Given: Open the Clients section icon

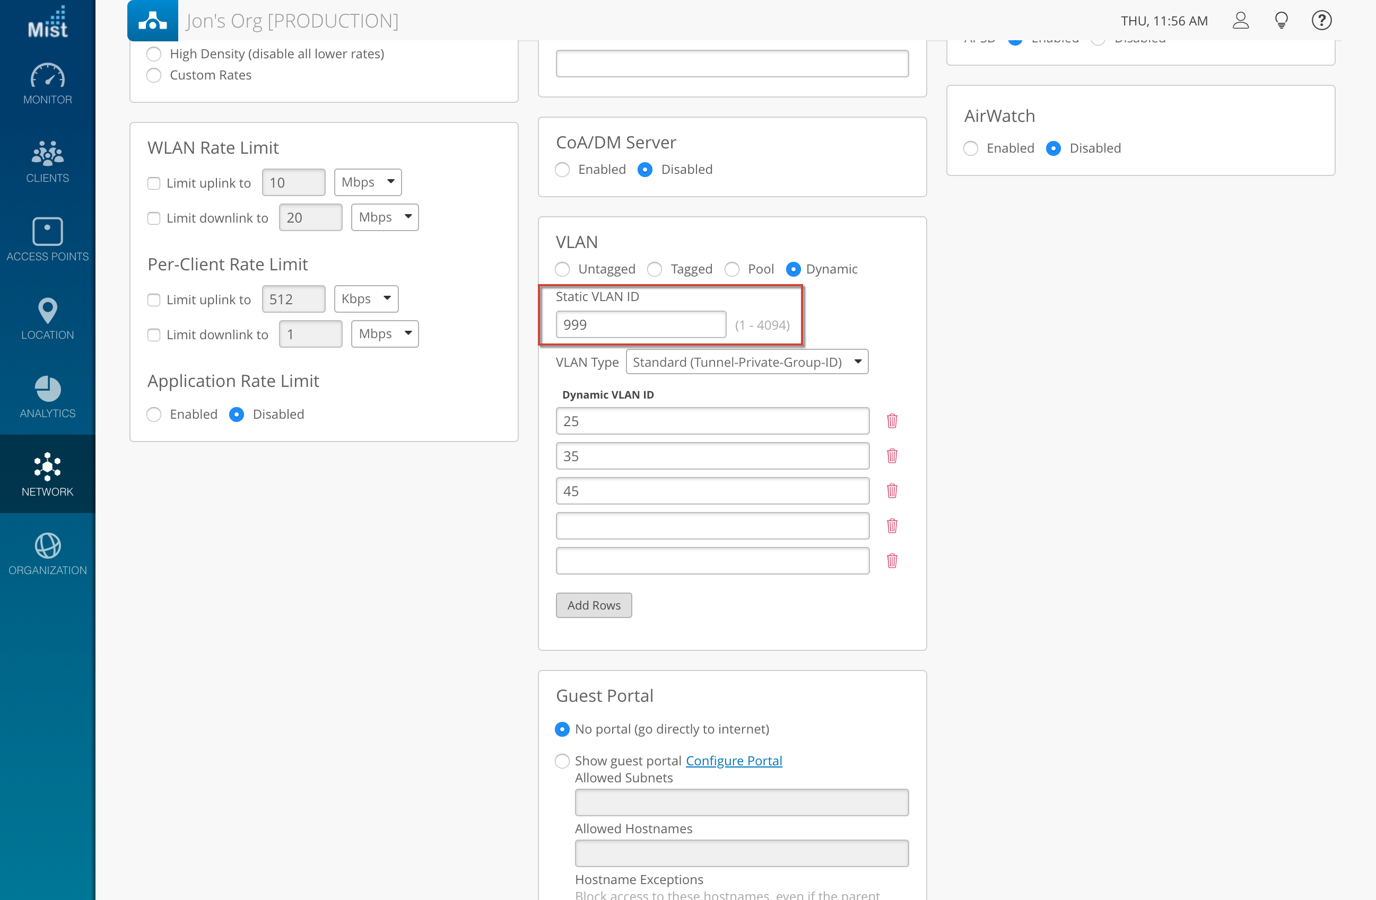Looking at the screenshot, I should point(47,161).
